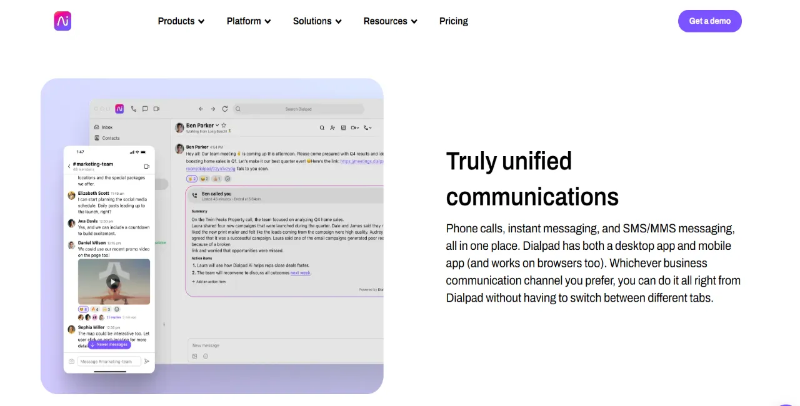Expand the Resources dropdown menu
This screenshot has width=800, height=406.
[x=390, y=21]
